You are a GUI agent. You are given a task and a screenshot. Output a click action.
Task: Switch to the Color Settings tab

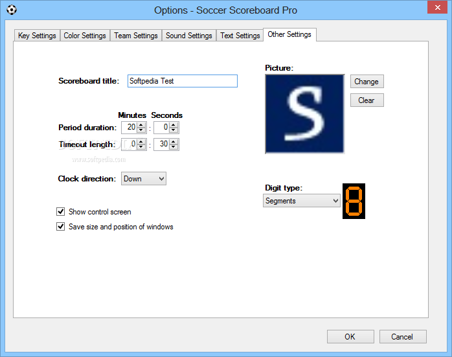(x=85, y=36)
